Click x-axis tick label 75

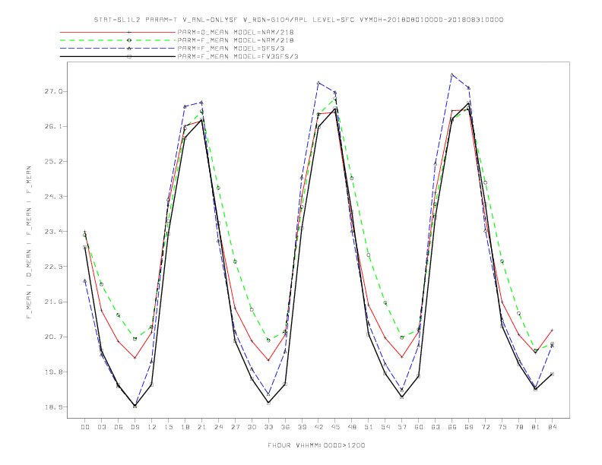[502, 427]
